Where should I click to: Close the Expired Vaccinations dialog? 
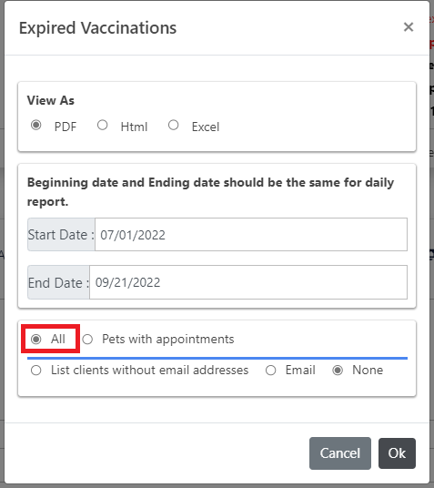(409, 27)
